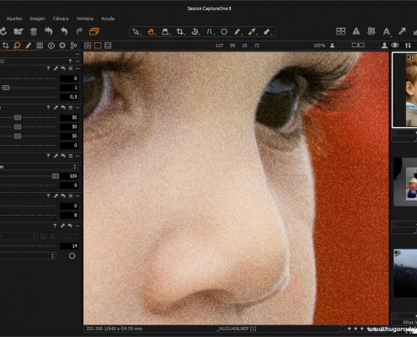Click the slider handle for value 100
Screen dimensions: 417x337
pyautogui.click(x=56, y=176)
